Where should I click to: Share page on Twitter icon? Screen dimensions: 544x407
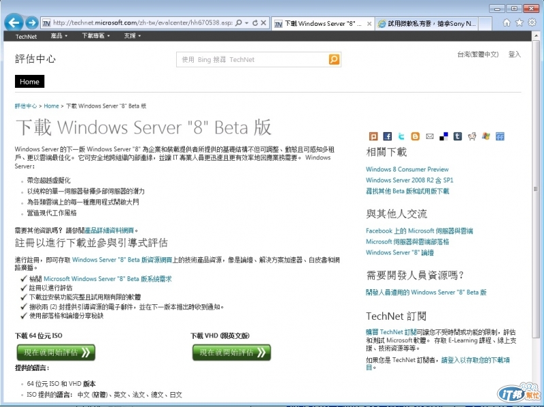[x=401, y=137]
